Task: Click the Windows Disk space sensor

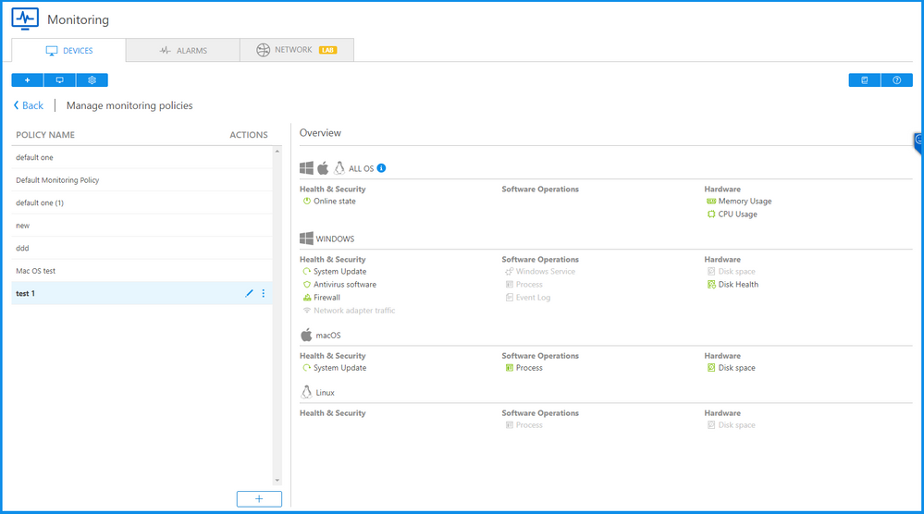Action: pos(731,272)
